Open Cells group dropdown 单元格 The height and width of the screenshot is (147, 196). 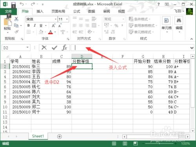click(167, 25)
